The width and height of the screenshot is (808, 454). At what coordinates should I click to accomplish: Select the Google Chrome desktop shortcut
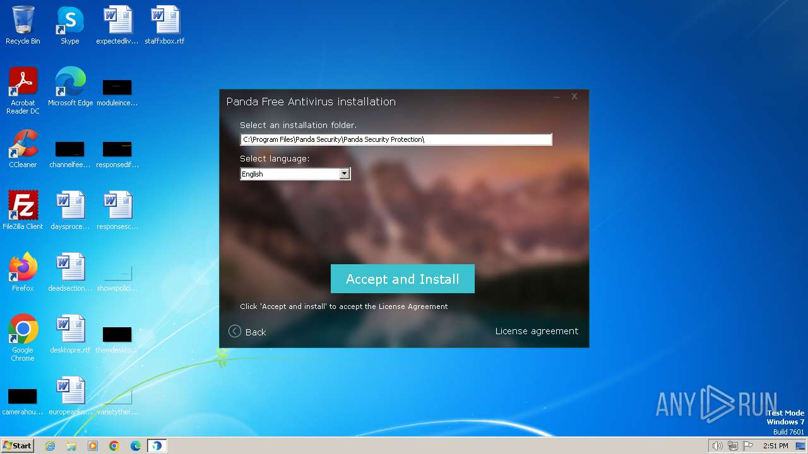[23, 338]
